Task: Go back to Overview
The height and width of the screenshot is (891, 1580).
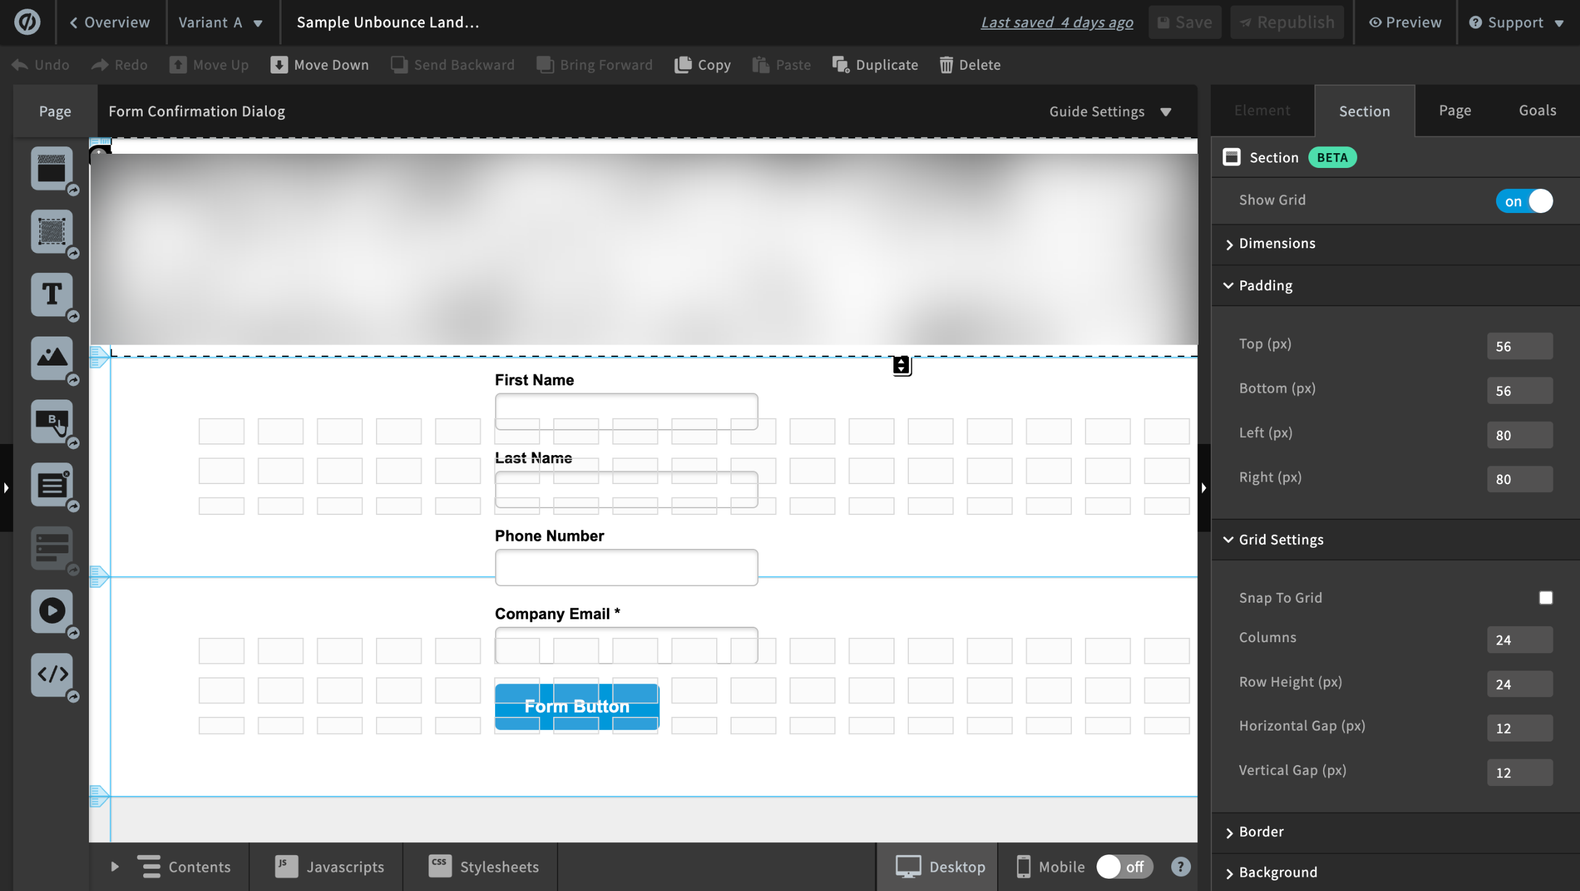Action: (110, 22)
